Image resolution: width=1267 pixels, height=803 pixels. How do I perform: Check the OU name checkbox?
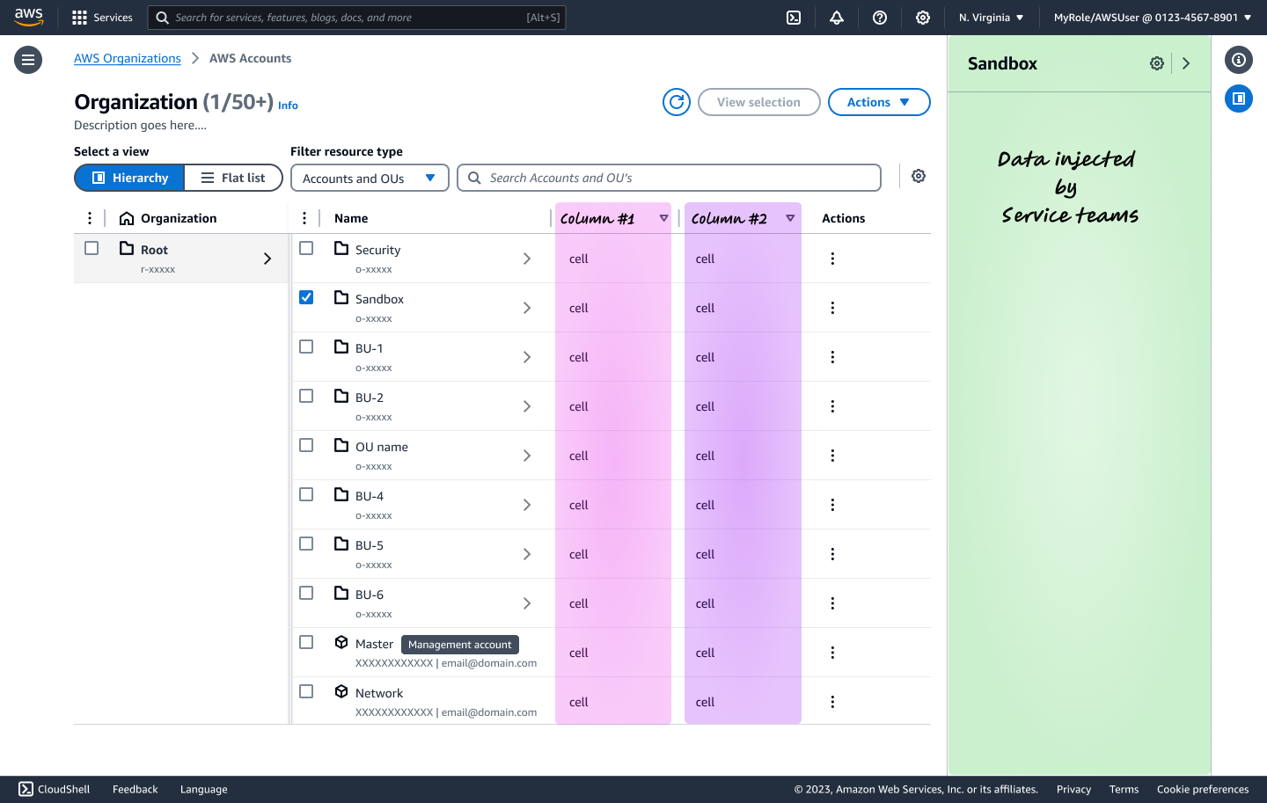point(306,445)
